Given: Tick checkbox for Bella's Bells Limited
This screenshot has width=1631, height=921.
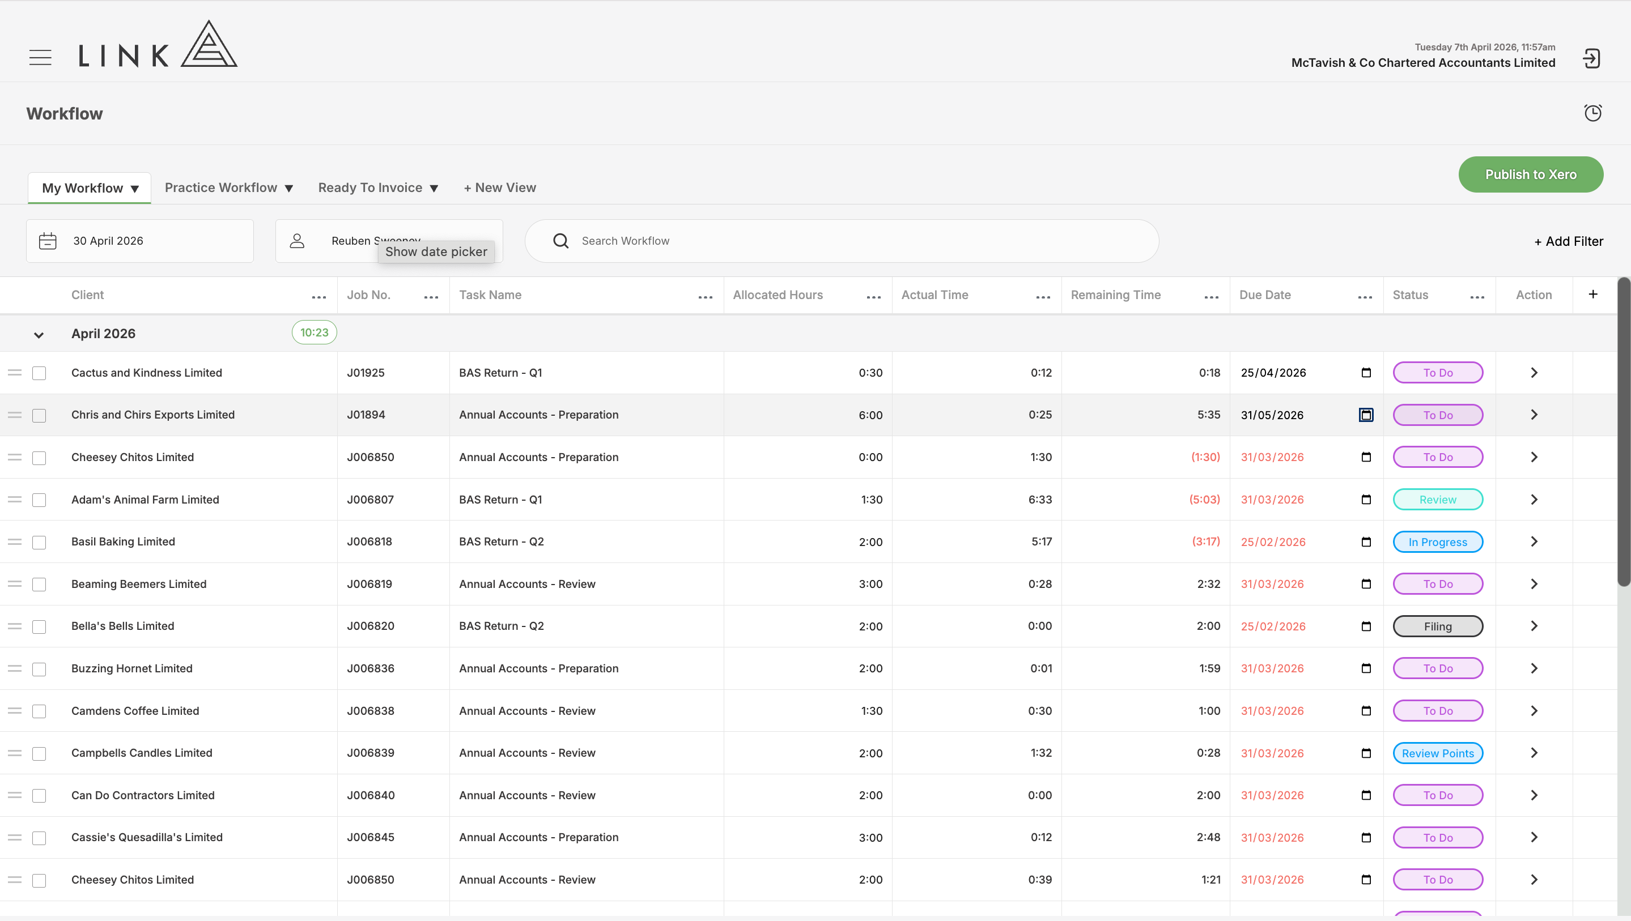Looking at the screenshot, I should click(39, 626).
